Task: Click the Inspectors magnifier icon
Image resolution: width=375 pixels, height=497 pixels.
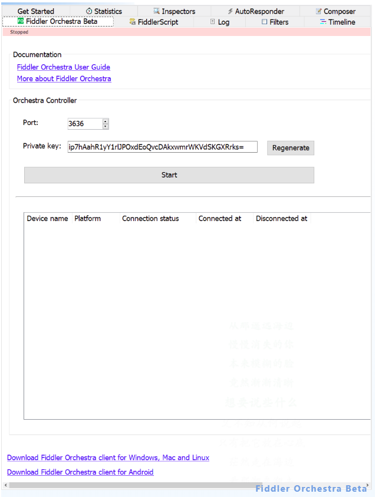Action: click(x=157, y=11)
